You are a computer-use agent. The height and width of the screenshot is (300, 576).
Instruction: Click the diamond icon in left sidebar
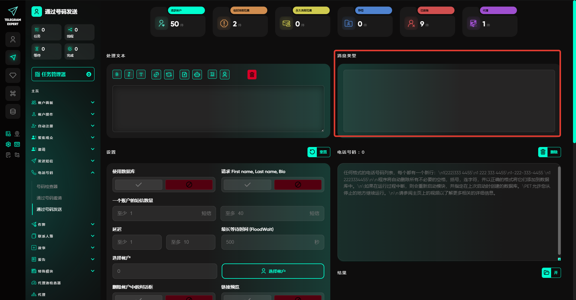pyautogui.click(x=13, y=75)
